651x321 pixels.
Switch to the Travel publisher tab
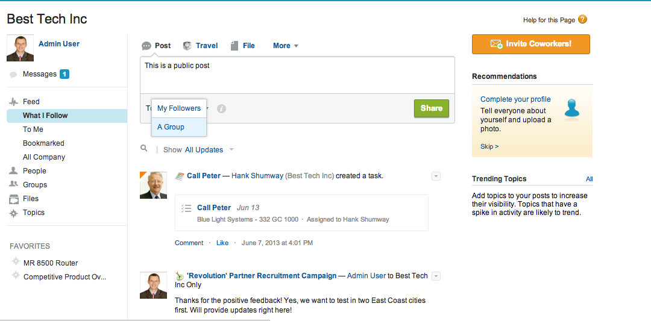201,46
